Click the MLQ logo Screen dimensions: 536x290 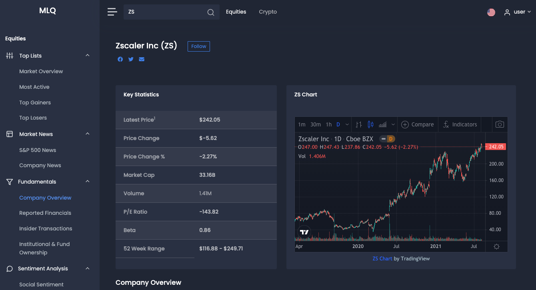(x=48, y=11)
